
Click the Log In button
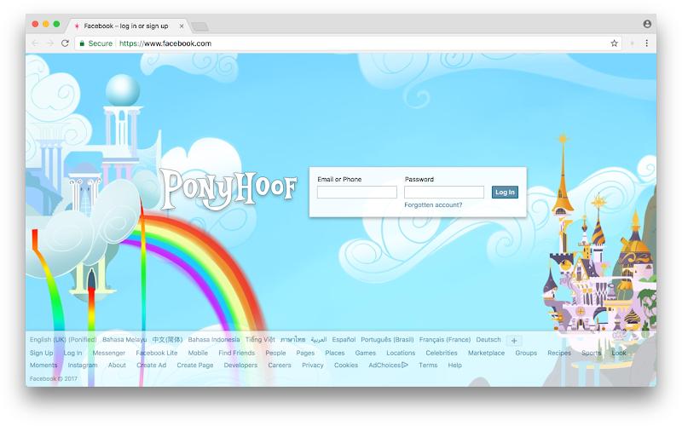tap(505, 193)
